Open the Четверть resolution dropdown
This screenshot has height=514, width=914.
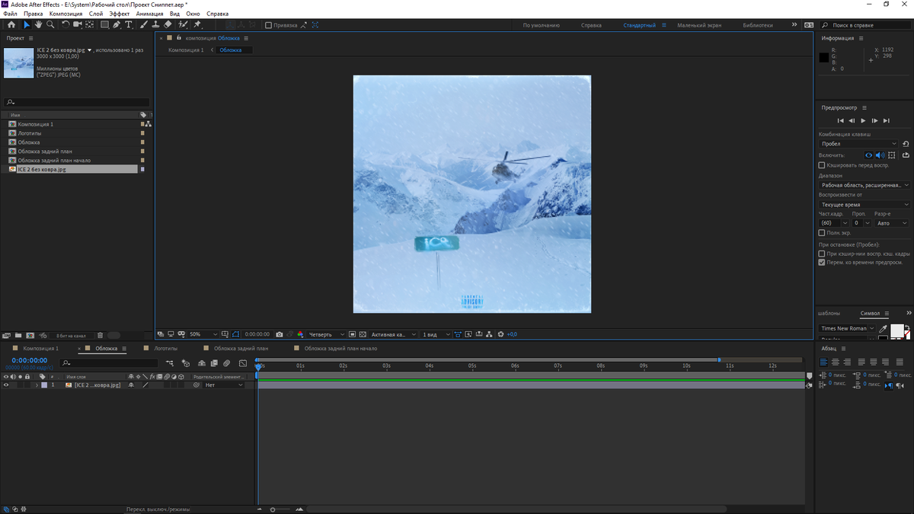click(x=327, y=334)
